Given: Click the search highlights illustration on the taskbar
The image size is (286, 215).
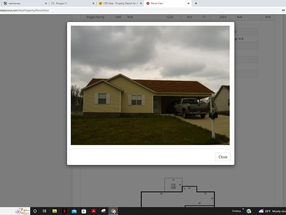Looking at the screenshot, I should pos(22,211).
